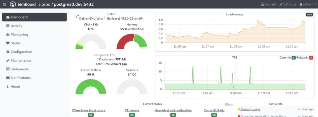Screen dimensions: 318x117
Task: Click the Explain link in header
Action: click(268, 4)
